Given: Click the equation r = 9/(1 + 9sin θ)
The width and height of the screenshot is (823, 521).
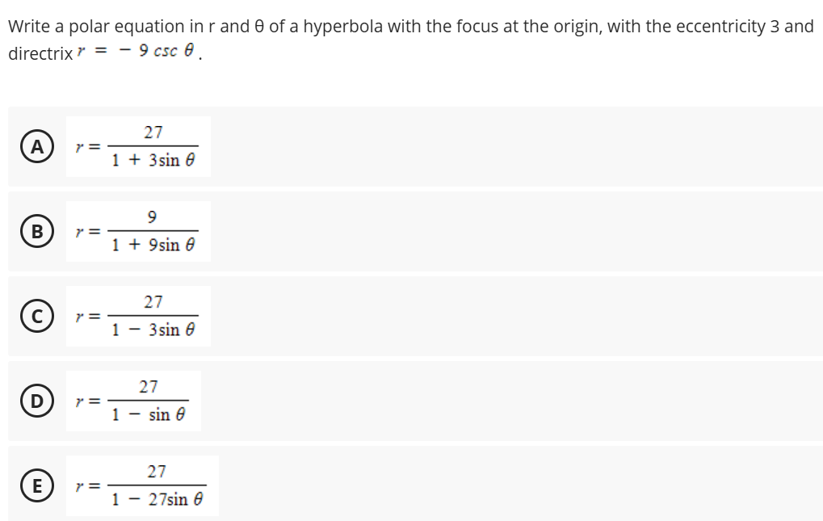Looking at the screenshot, I should point(137,232).
